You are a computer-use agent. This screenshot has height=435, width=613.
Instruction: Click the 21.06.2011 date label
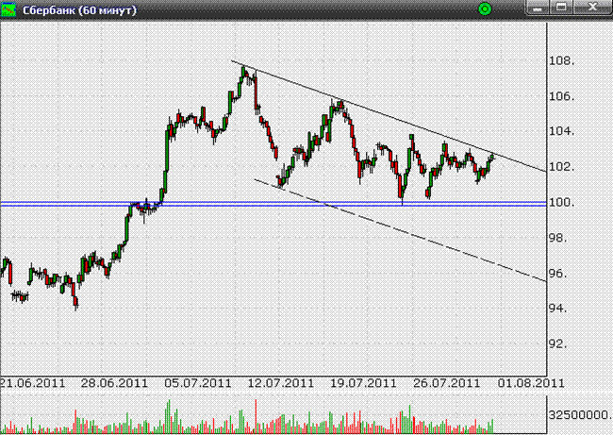point(32,382)
